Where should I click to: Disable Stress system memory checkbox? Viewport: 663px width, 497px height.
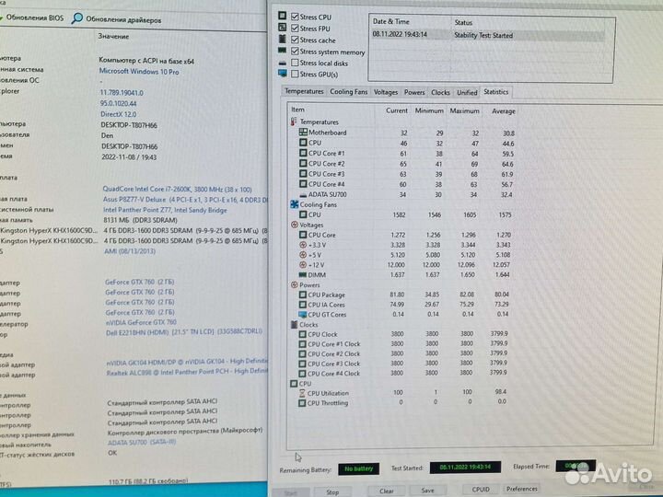(x=295, y=52)
